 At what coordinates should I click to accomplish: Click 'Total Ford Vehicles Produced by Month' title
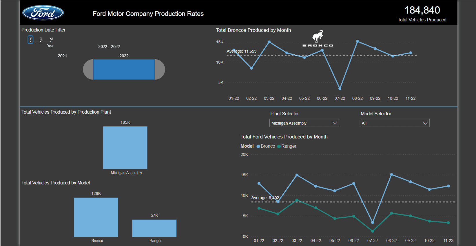(284, 137)
